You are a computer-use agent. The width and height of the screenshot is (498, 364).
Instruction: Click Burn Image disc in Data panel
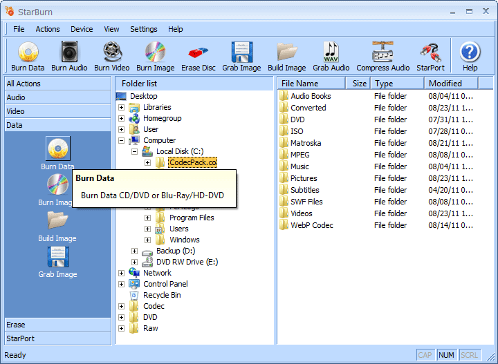click(57, 184)
